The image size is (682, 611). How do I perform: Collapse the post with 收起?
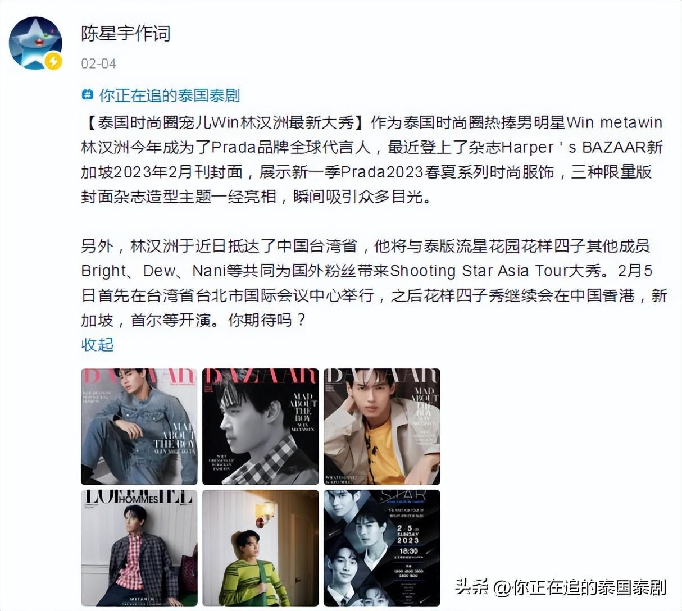point(98,344)
